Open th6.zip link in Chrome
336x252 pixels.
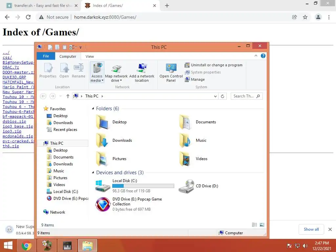click(x=11, y=146)
